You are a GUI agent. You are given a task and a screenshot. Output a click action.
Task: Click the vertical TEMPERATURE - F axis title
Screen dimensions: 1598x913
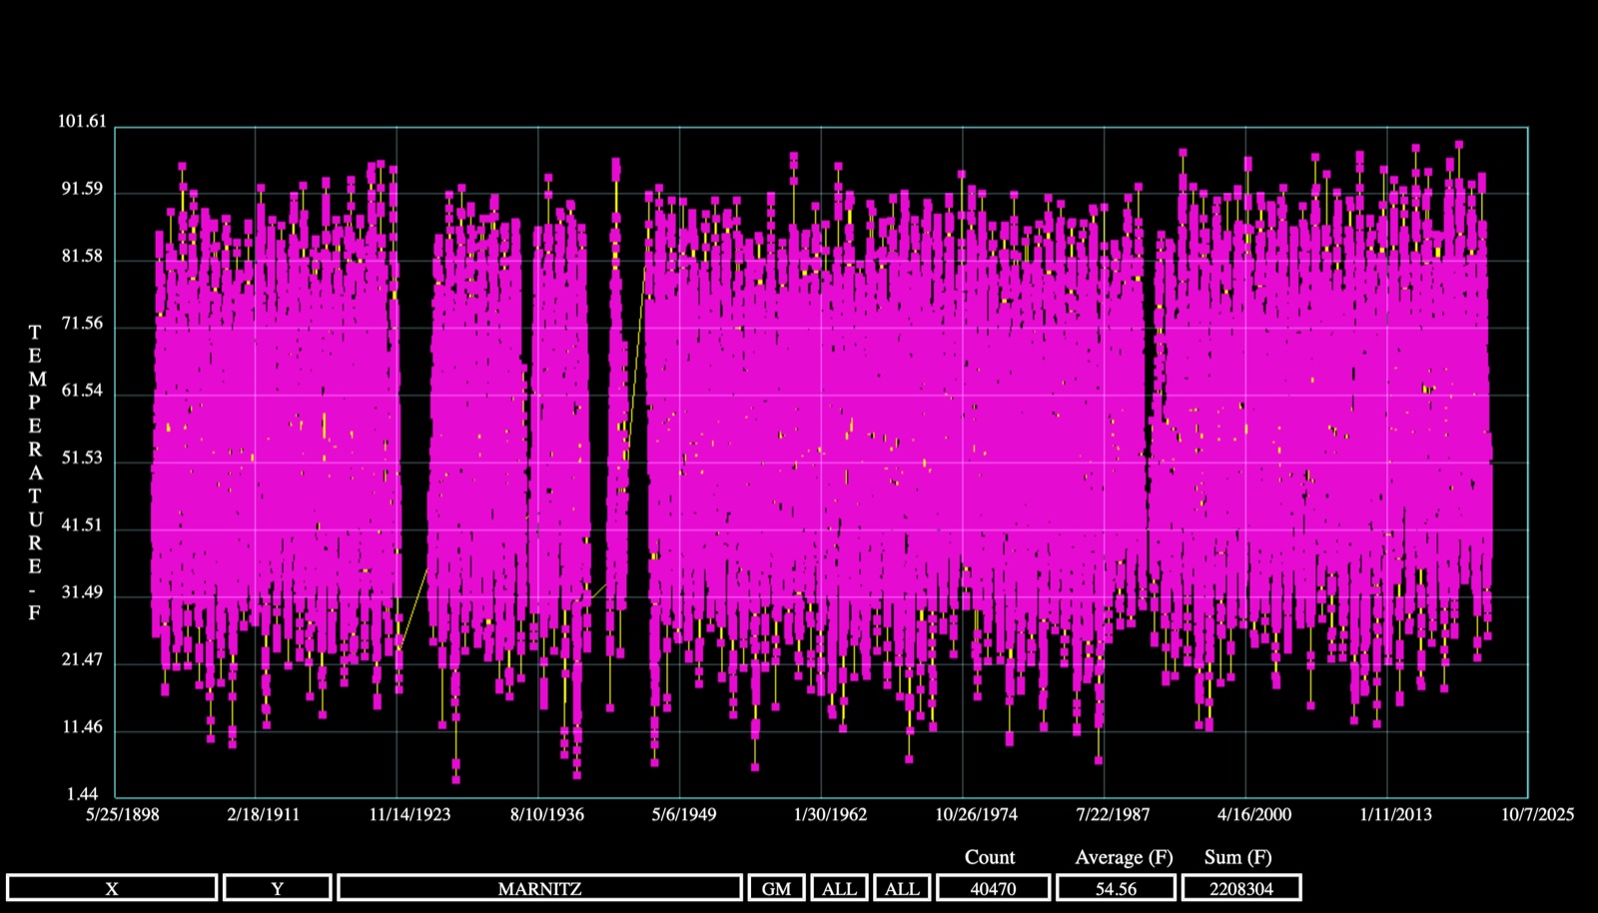point(35,472)
